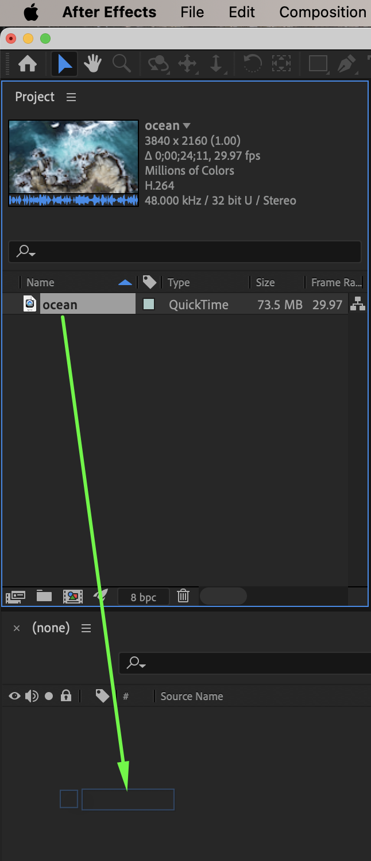Create a new folder in Project panel
The height and width of the screenshot is (861, 371).
coord(44,596)
